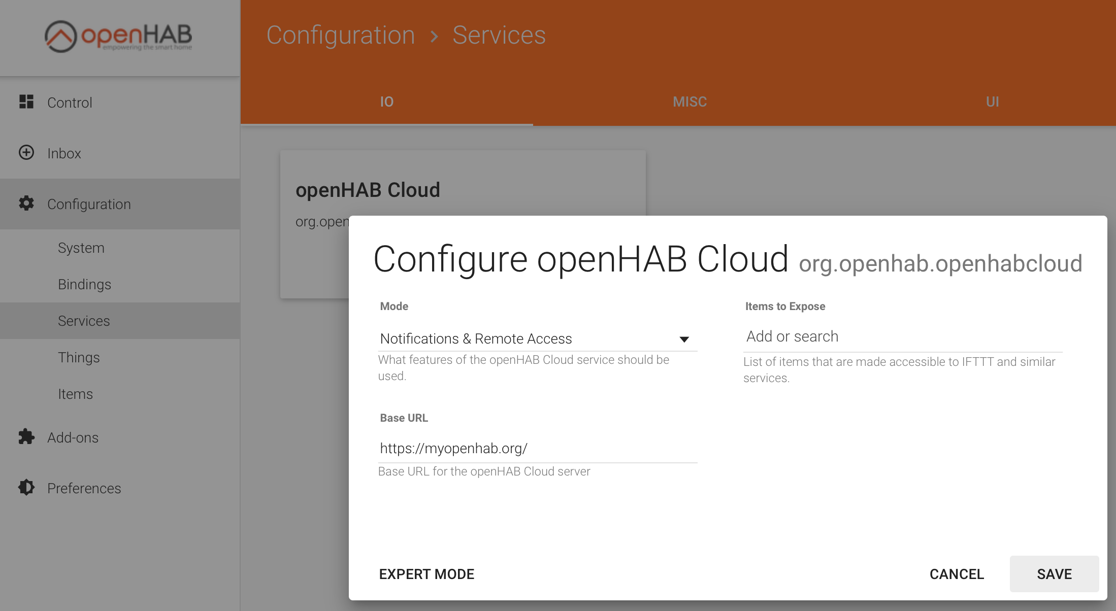Click the Add-ons puzzle piece icon

pos(26,437)
